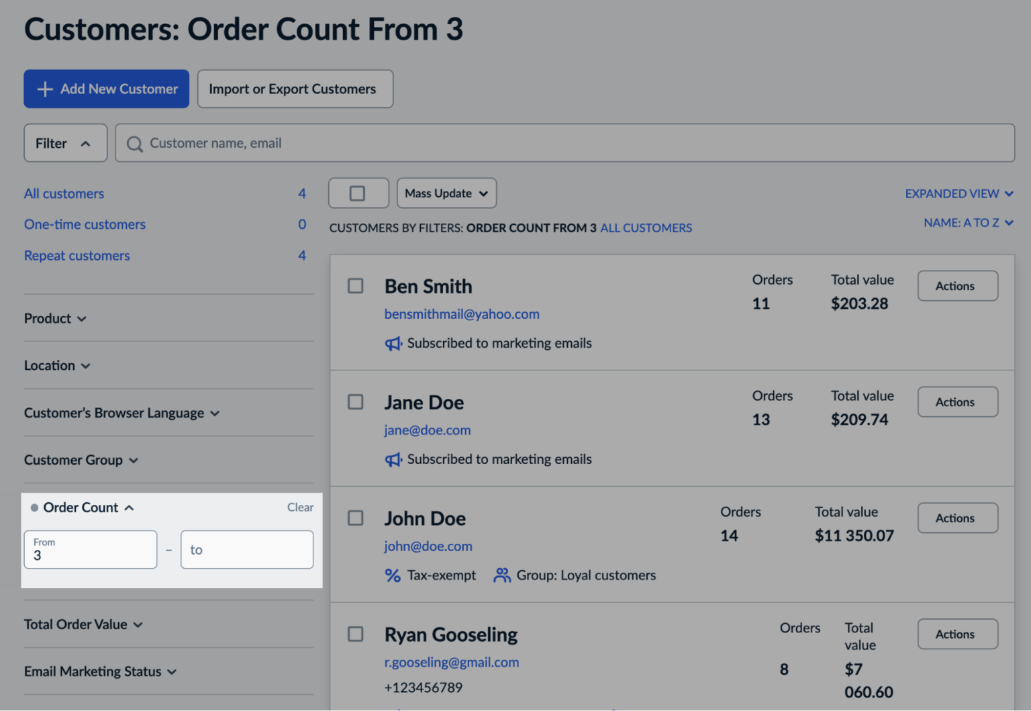Check the checkbox beside Ryan Gooseling
The image size is (1031, 711).
355,634
